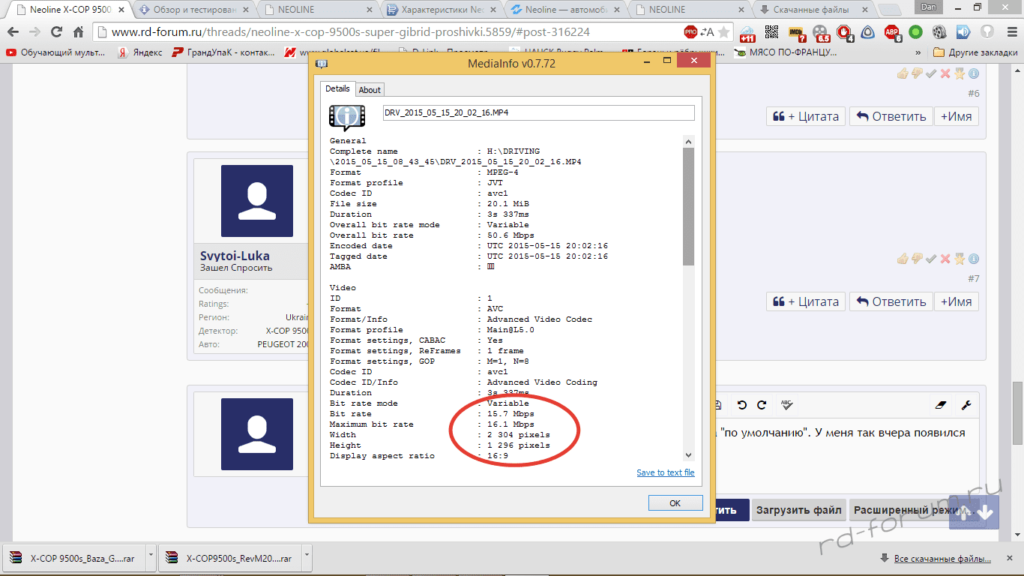Click scroll-down arrow of MediaInfo details pane

688,454
